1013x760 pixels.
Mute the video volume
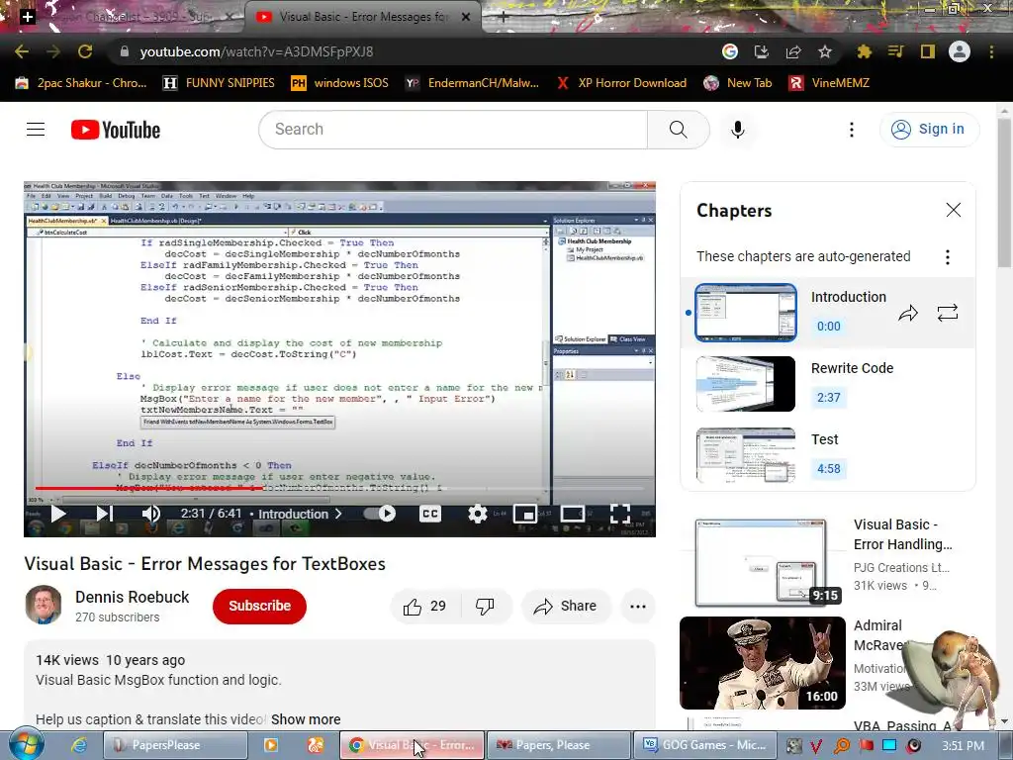tap(150, 514)
